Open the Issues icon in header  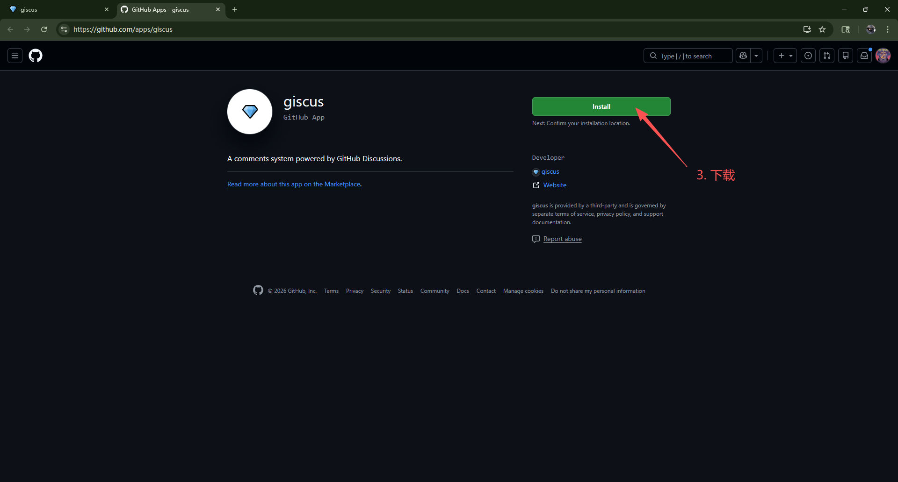coord(808,56)
